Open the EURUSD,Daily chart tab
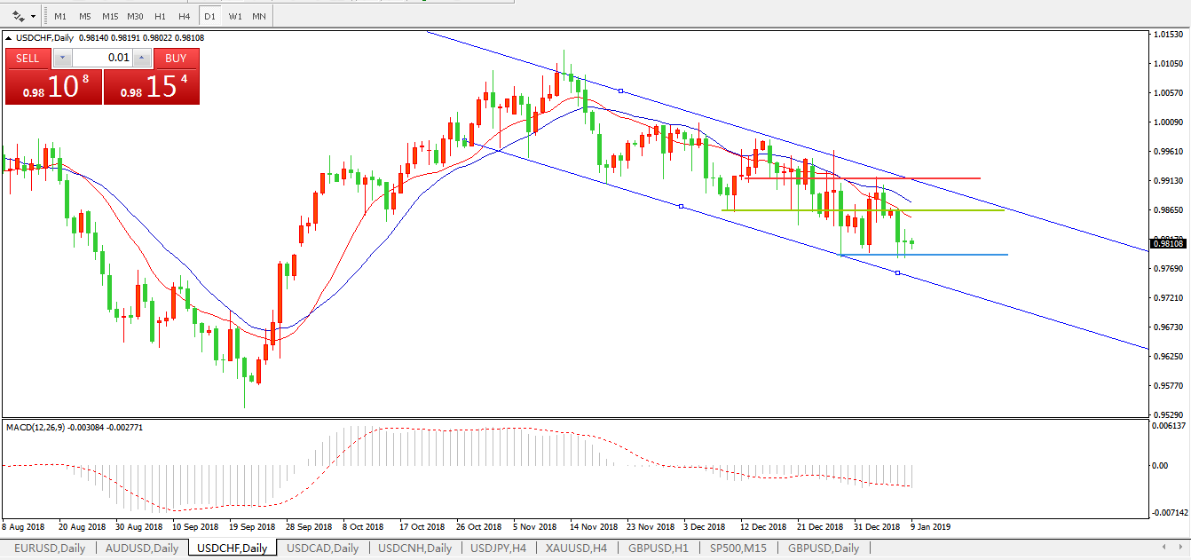The image size is (1191, 560). (50, 548)
